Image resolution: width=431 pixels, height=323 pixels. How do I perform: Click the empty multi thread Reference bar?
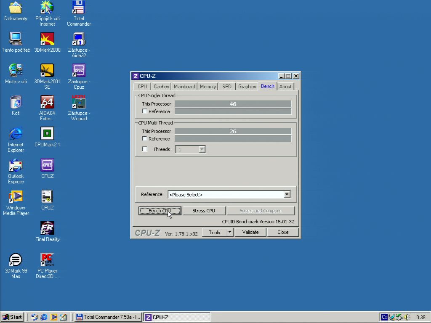point(233,139)
